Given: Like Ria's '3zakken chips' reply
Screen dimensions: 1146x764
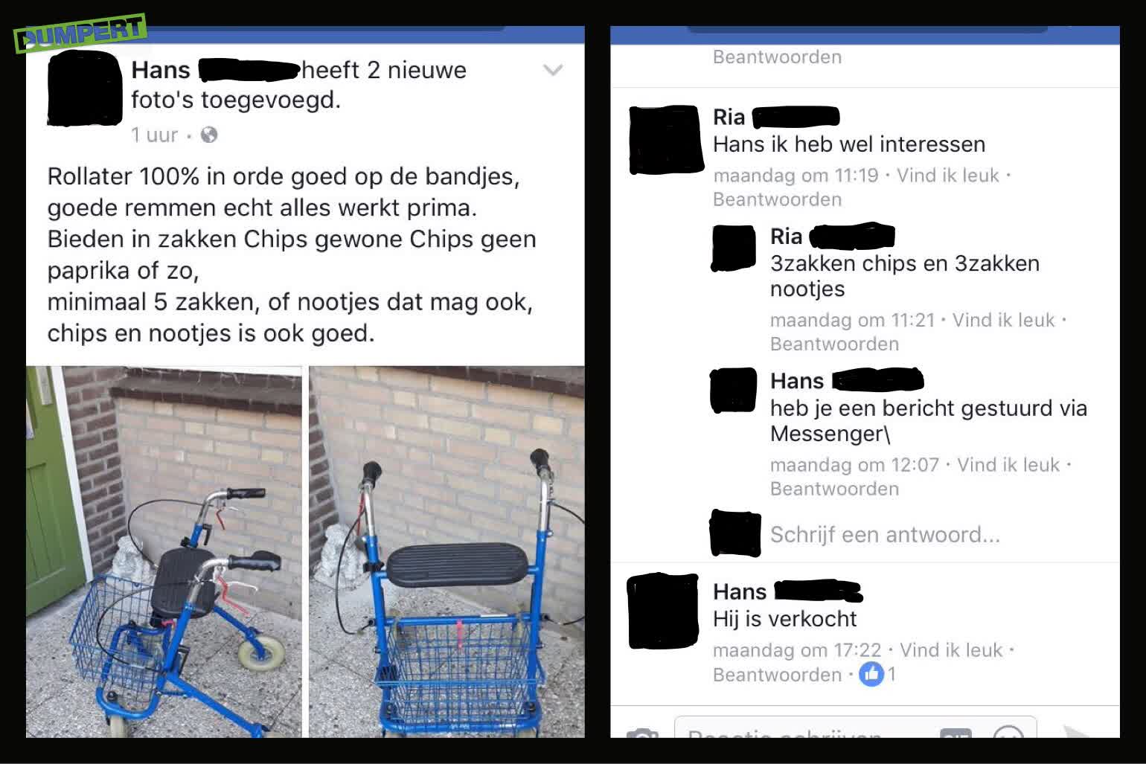Looking at the screenshot, I should [x=1003, y=320].
